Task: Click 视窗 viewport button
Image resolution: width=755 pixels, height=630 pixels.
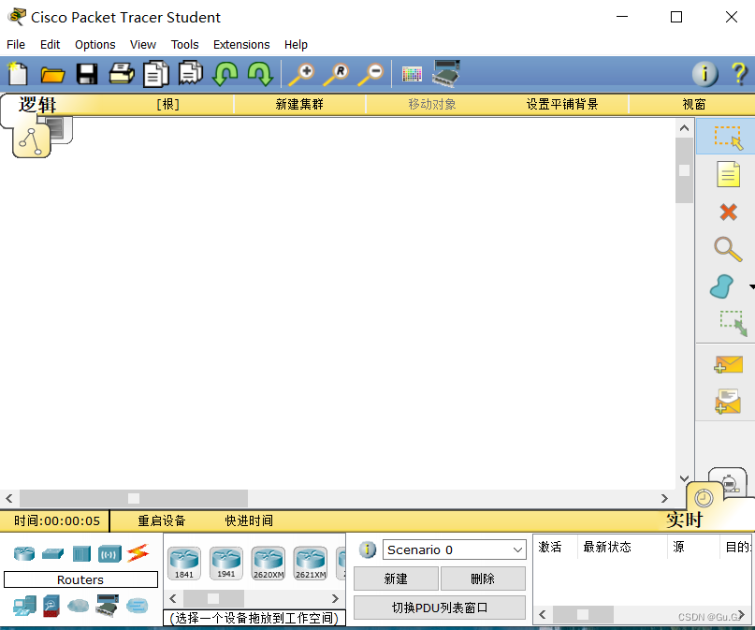Action: coord(694,104)
